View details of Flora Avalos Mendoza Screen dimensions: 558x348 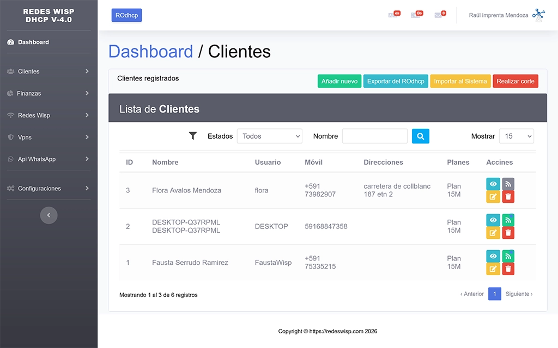(493, 184)
